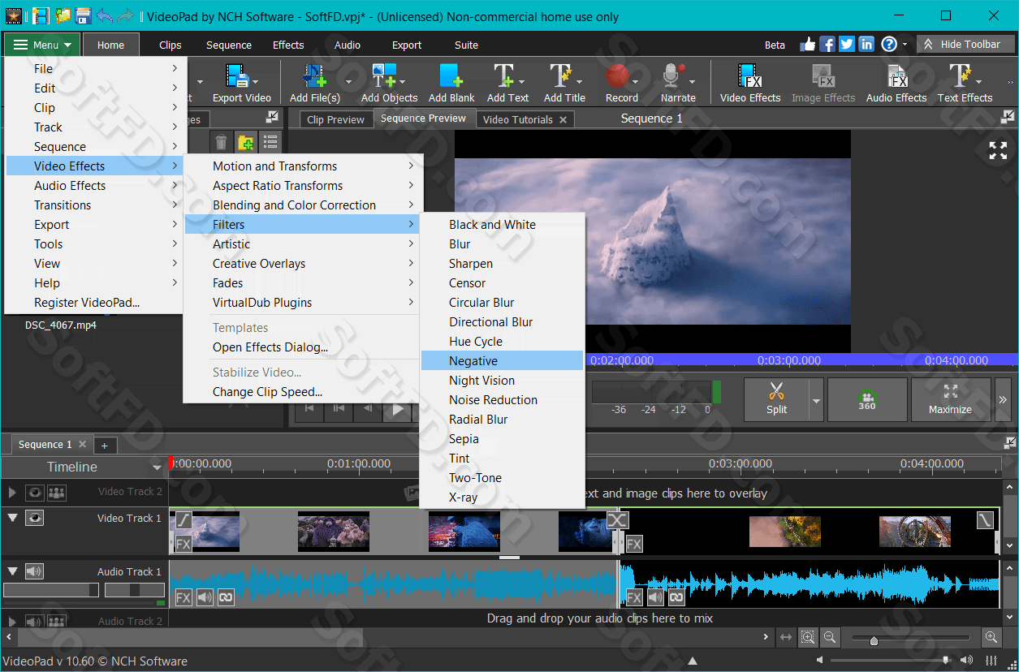
Task: Select Sepia in the Filters submenu
Action: pos(502,439)
